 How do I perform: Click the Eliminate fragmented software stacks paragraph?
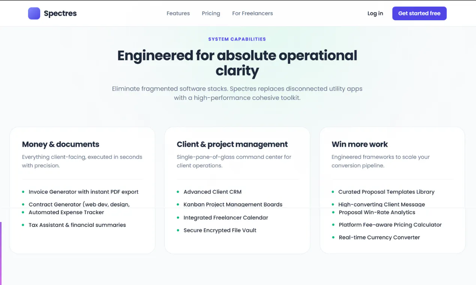click(x=237, y=93)
